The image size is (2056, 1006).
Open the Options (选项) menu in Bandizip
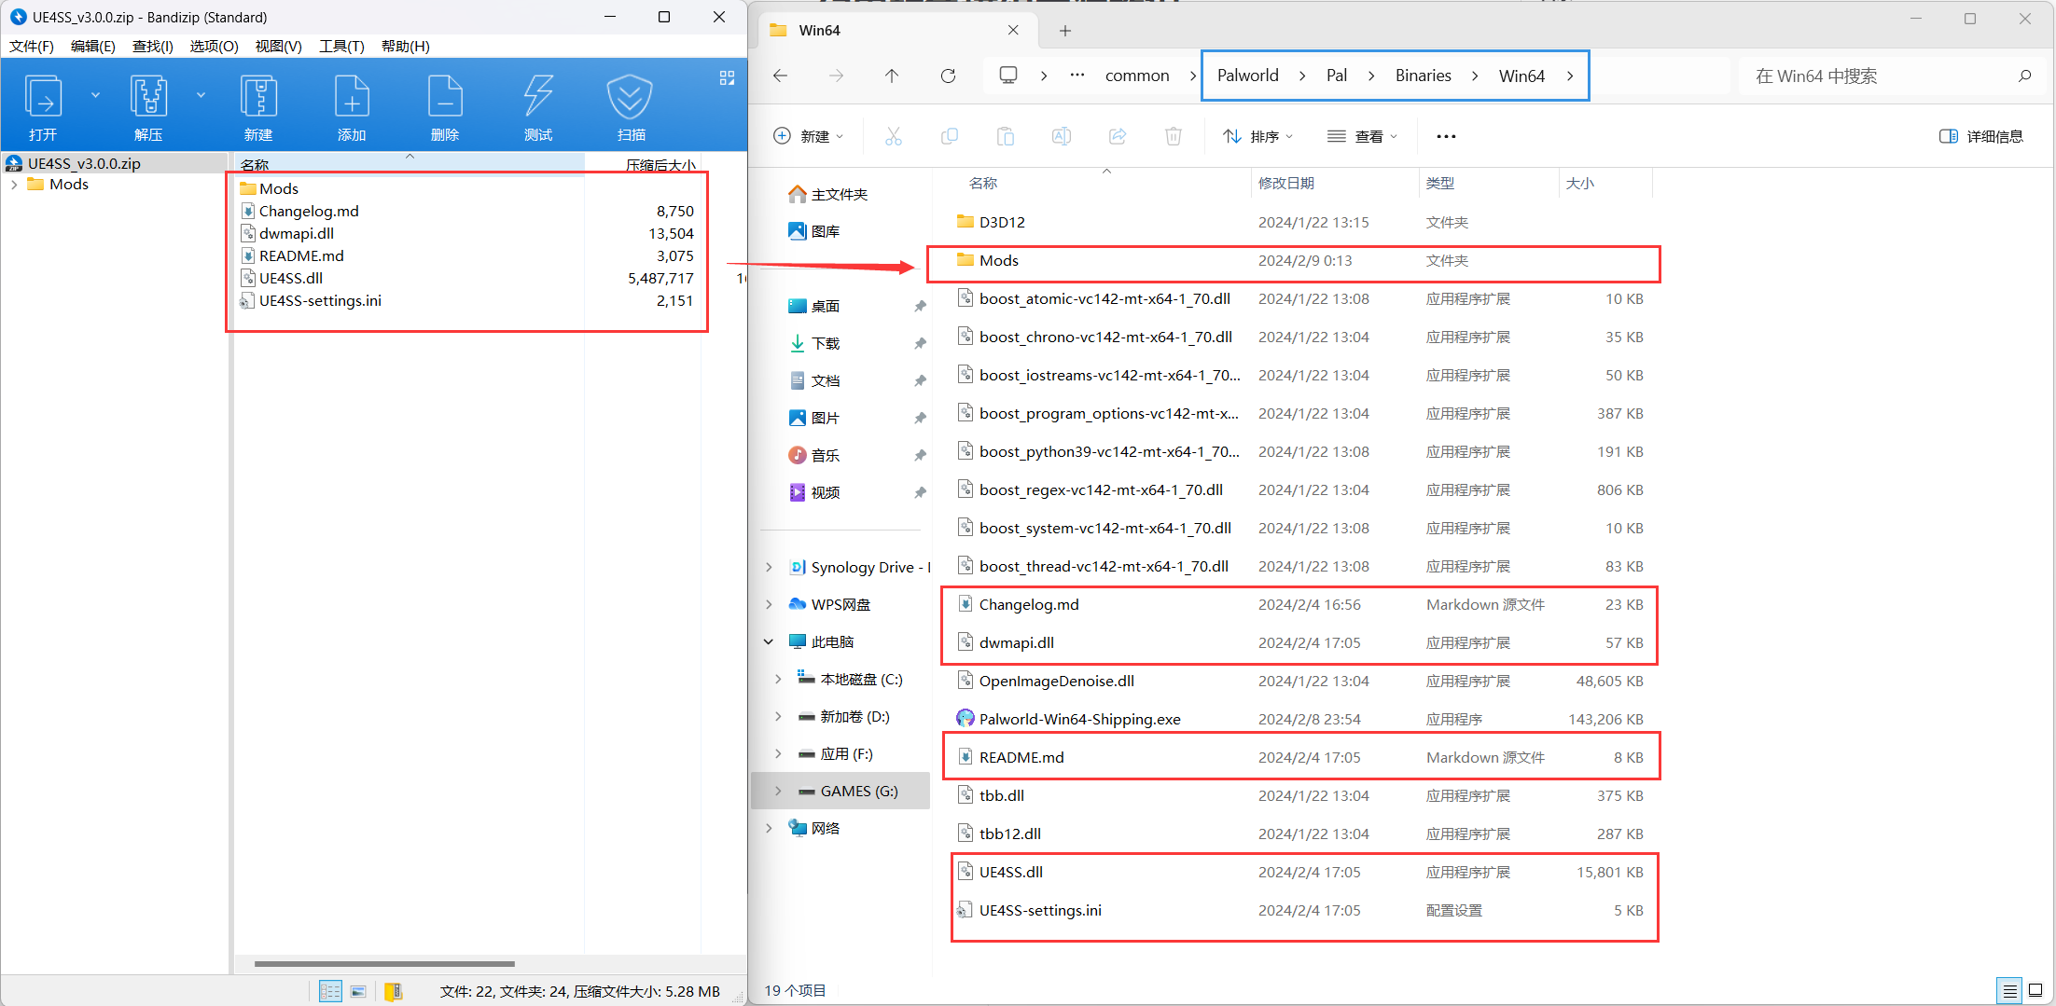[x=214, y=46]
